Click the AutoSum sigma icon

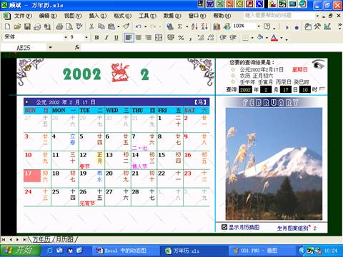tap(180, 26)
